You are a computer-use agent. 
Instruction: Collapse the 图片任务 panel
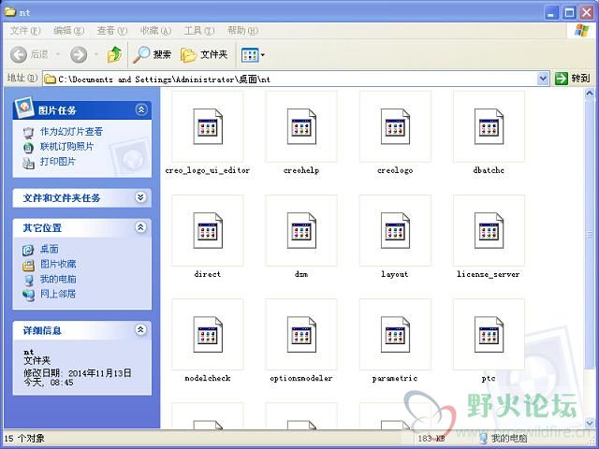[141, 110]
